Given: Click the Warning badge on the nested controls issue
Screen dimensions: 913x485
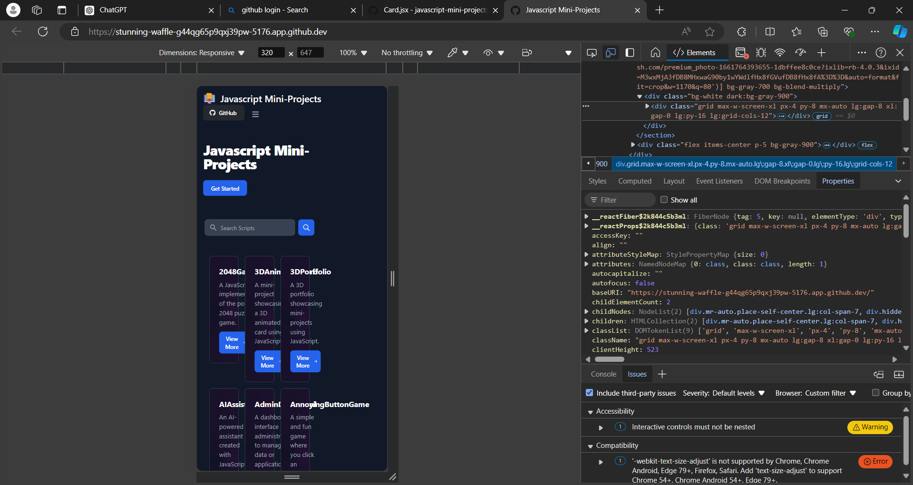Looking at the screenshot, I should point(870,427).
